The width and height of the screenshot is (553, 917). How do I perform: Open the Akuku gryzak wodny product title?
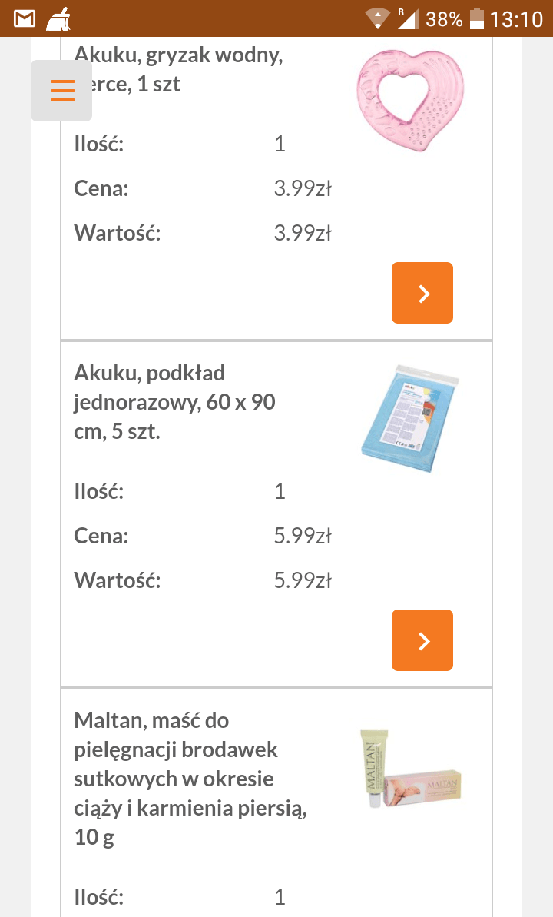point(178,69)
